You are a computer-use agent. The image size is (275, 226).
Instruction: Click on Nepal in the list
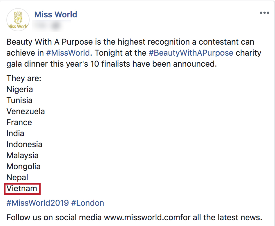[17, 177]
